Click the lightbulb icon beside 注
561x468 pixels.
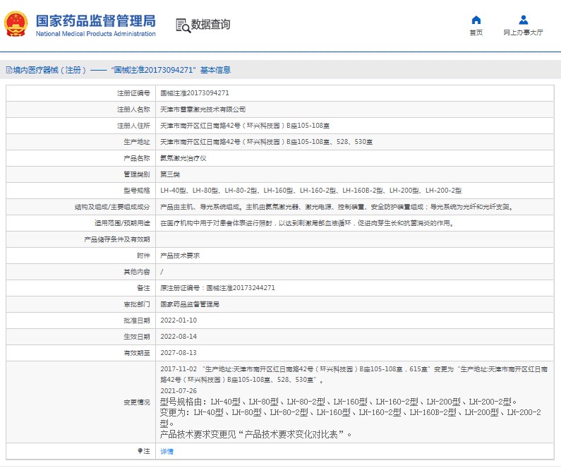(140, 451)
